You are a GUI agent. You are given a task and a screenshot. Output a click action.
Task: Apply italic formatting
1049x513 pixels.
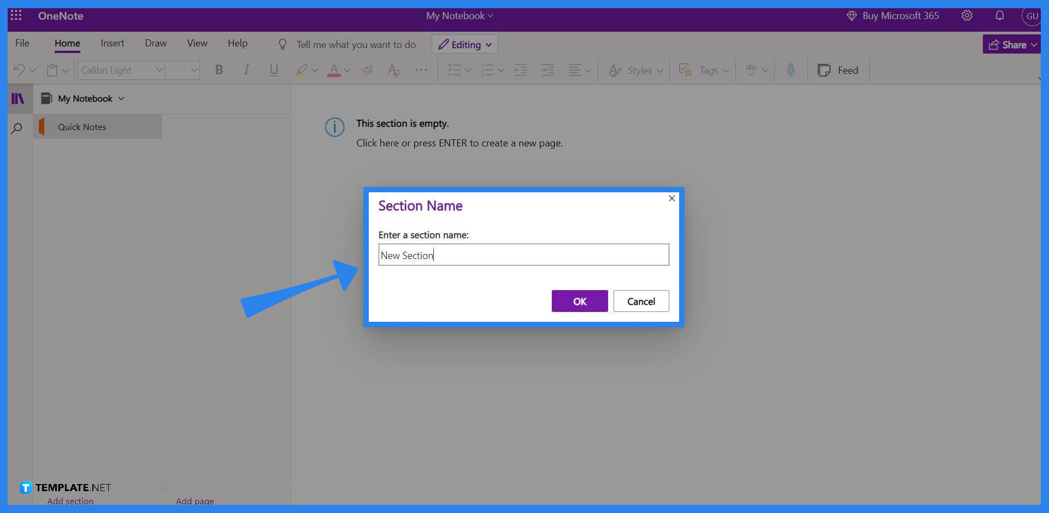[246, 70]
